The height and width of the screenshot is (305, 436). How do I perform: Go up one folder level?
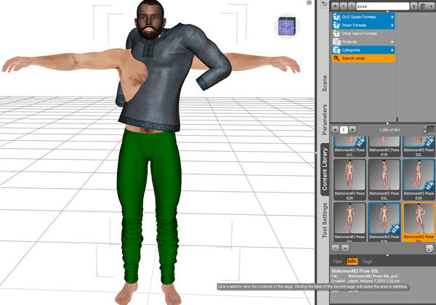pyautogui.click(x=352, y=6)
